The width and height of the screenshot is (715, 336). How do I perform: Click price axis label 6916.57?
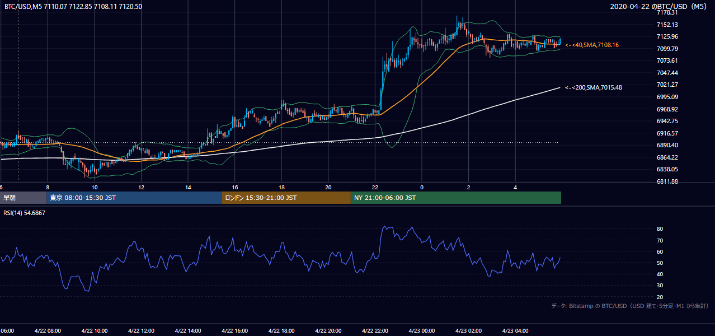667,133
